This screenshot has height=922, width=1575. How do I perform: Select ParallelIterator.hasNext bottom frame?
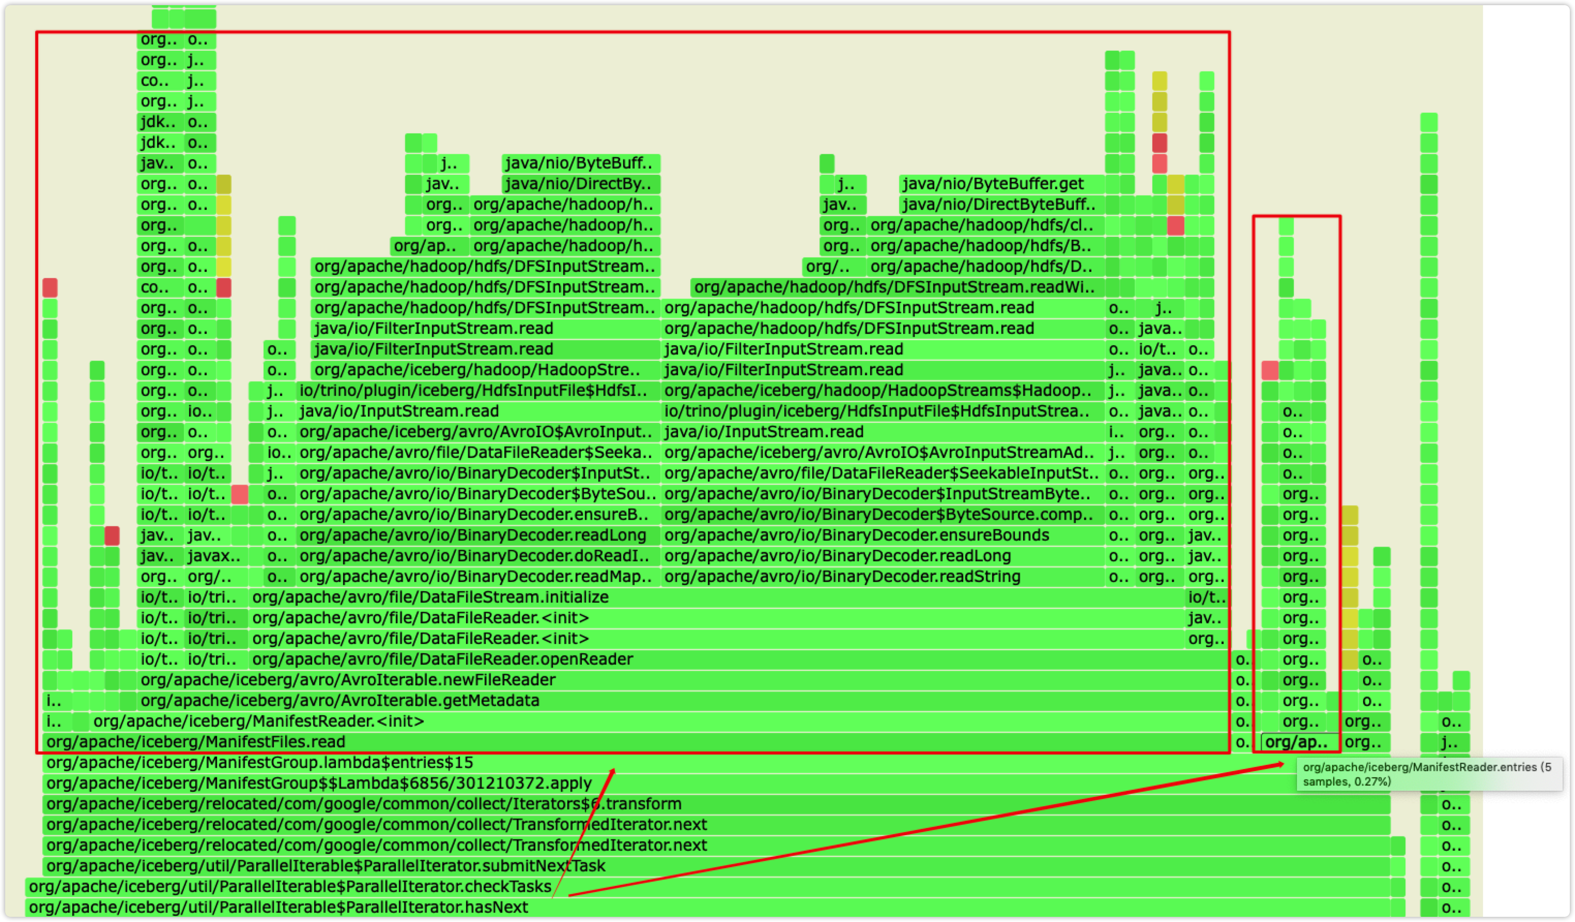[x=278, y=907]
